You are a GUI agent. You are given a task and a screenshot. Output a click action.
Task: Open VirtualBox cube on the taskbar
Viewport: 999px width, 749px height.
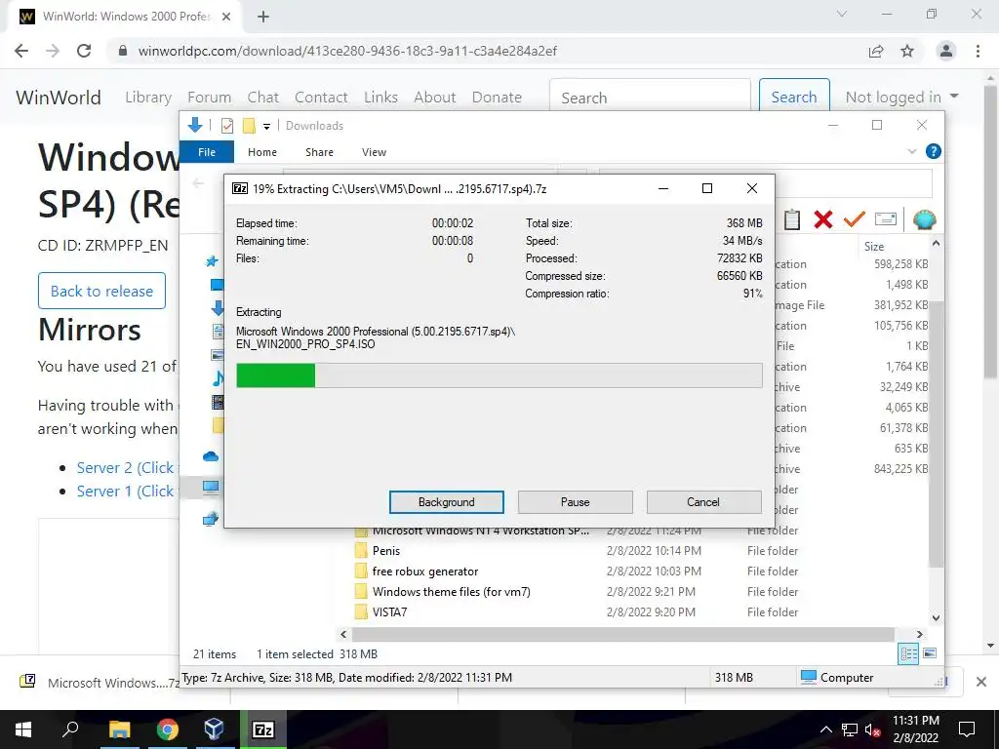214,729
